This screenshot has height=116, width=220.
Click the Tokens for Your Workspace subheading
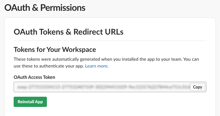pyautogui.click(x=55, y=50)
